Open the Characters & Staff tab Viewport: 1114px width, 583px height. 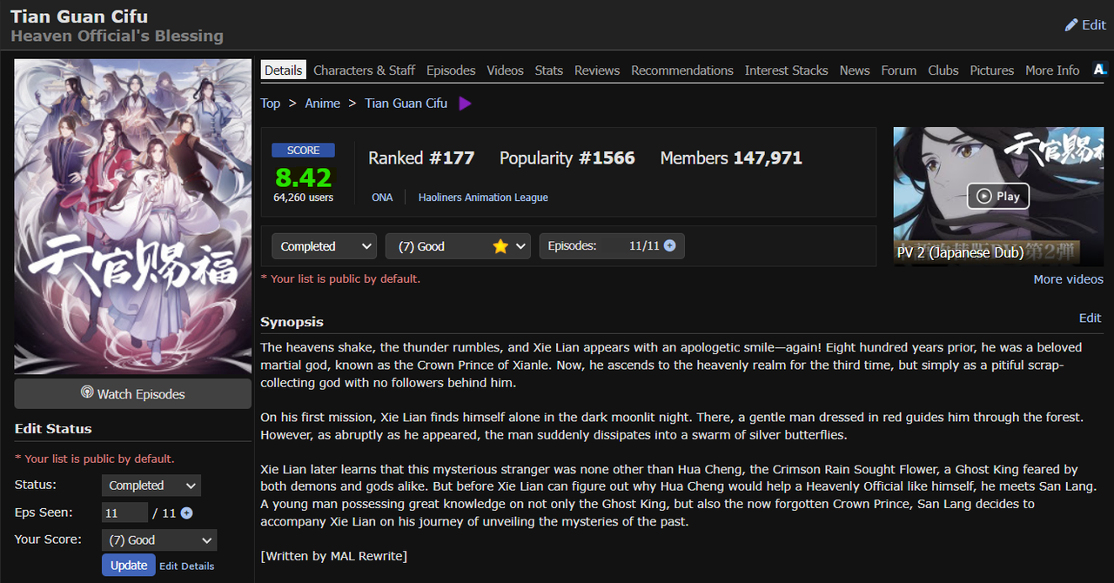pos(365,70)
